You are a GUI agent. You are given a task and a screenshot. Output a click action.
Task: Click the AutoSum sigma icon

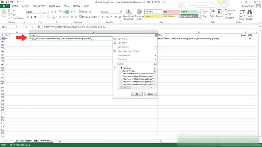click(226, 10)
